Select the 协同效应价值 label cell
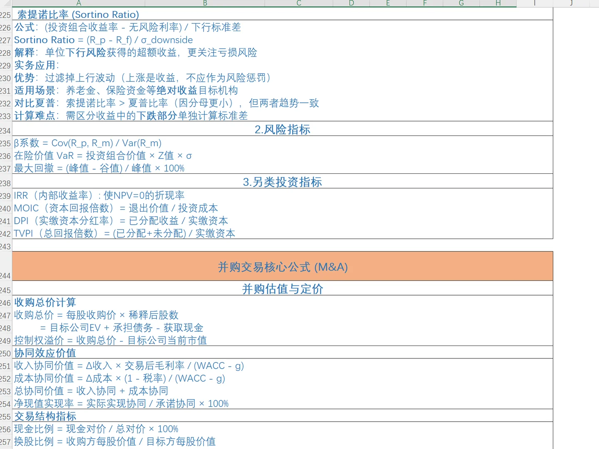The width and height of the screenshot is (599, 449). pyautogui.click(x=45, y=353)
